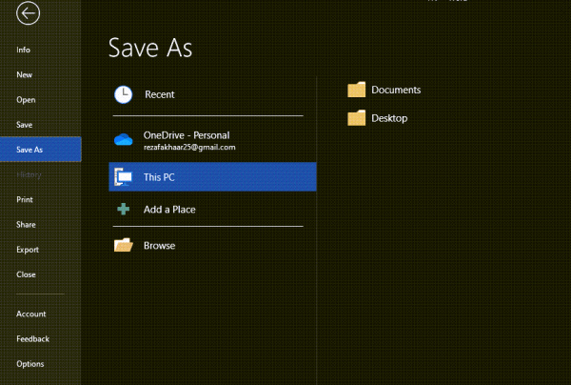Open the Export page
This screenshot has height=385, width=571.
[28, 250]
